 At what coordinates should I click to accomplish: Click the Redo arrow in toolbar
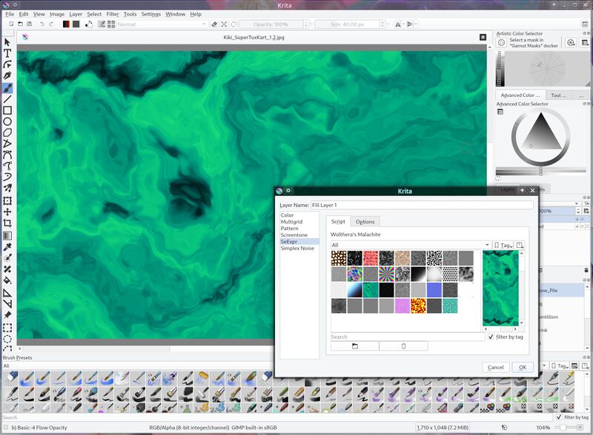51,24
